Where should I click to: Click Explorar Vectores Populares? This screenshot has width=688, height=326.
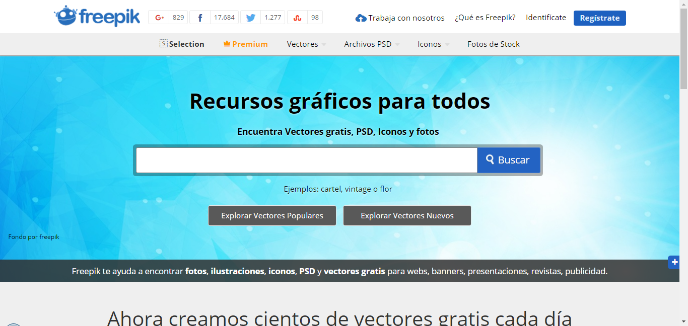coord(272,216)
